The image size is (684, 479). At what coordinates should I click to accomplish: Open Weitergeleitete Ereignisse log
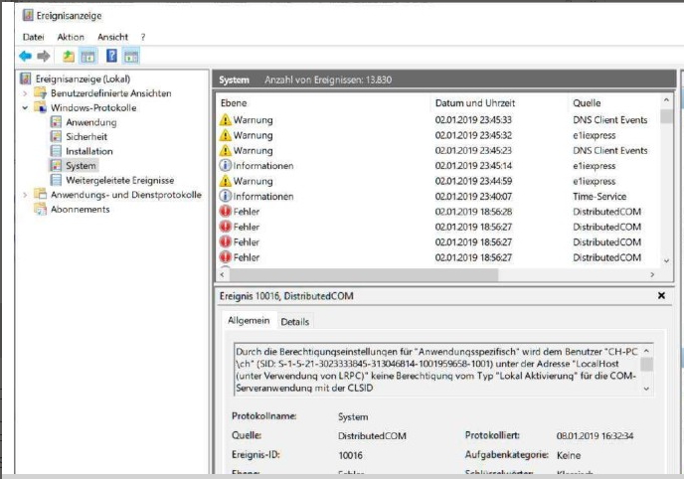120,180
